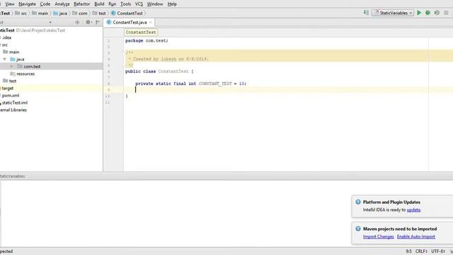Click line number 8 in gutter

pyautogui.click(x=108, y=84)
